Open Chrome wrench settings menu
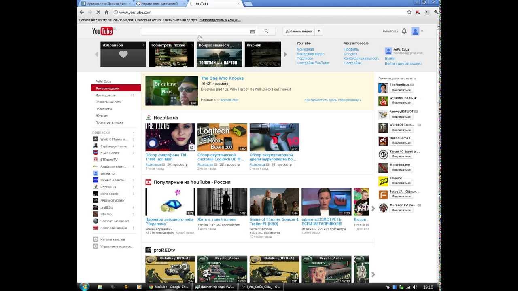This screenshot has height=291, width=518. click(436, 12)
